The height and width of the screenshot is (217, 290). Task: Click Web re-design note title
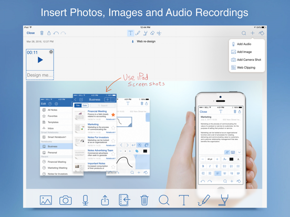(x=146, y=41)
